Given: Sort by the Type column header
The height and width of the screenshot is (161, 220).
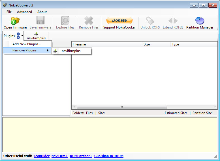Looking at the screenshot, I should pos(194,44).
